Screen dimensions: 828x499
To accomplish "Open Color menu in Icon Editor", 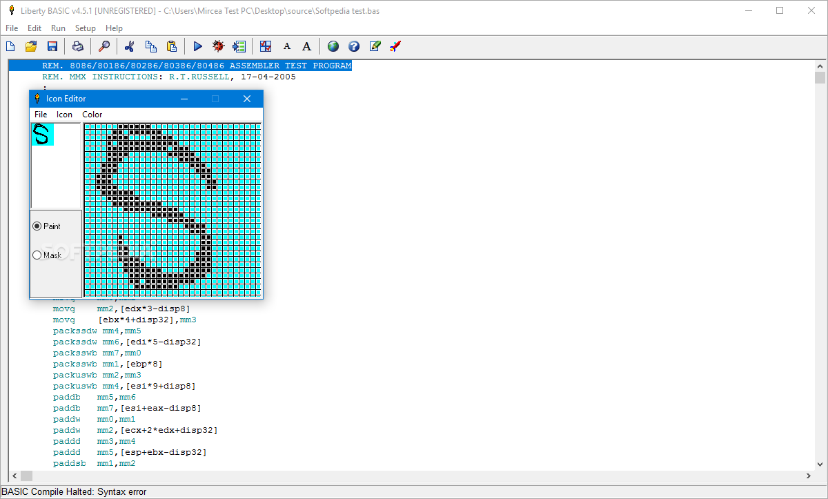I will point(92,115).
